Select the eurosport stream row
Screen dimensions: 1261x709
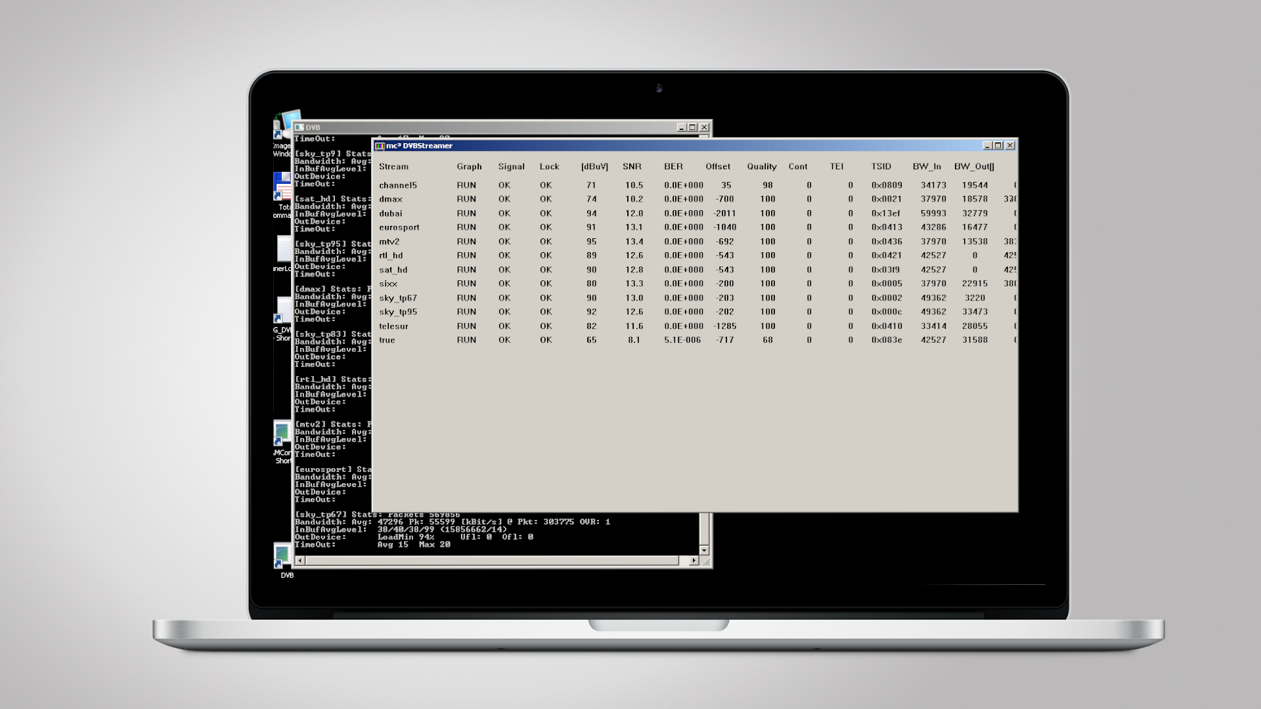tap(399, 228)
